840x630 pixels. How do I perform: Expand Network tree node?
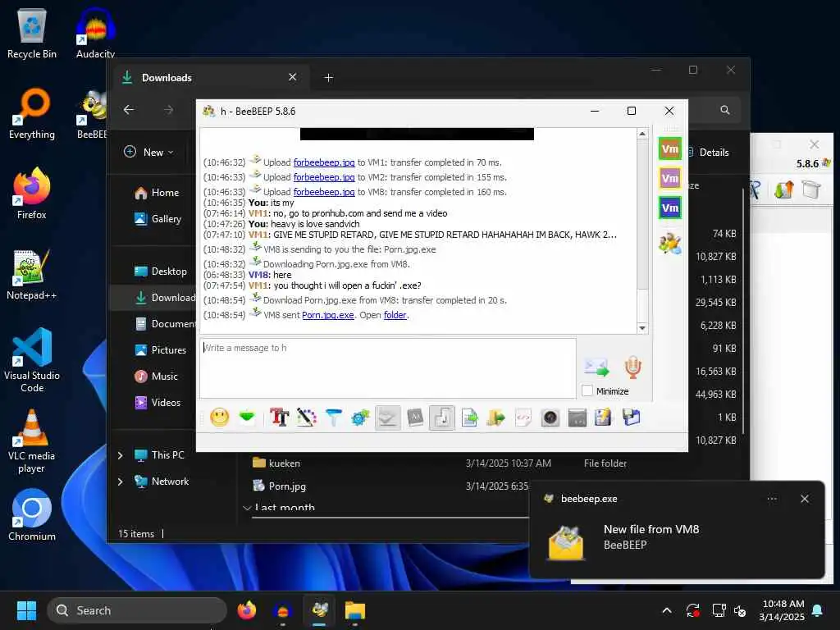tap(121, 482)
